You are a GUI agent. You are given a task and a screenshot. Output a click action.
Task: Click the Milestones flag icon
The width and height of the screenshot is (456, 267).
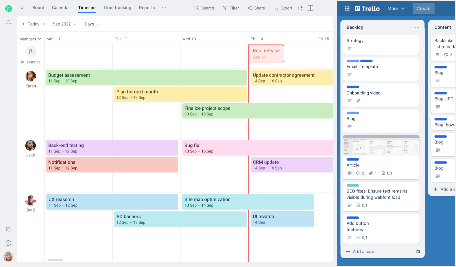[31, 52]
